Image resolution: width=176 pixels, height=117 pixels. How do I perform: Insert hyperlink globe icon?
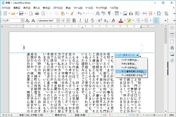[166, 13]
